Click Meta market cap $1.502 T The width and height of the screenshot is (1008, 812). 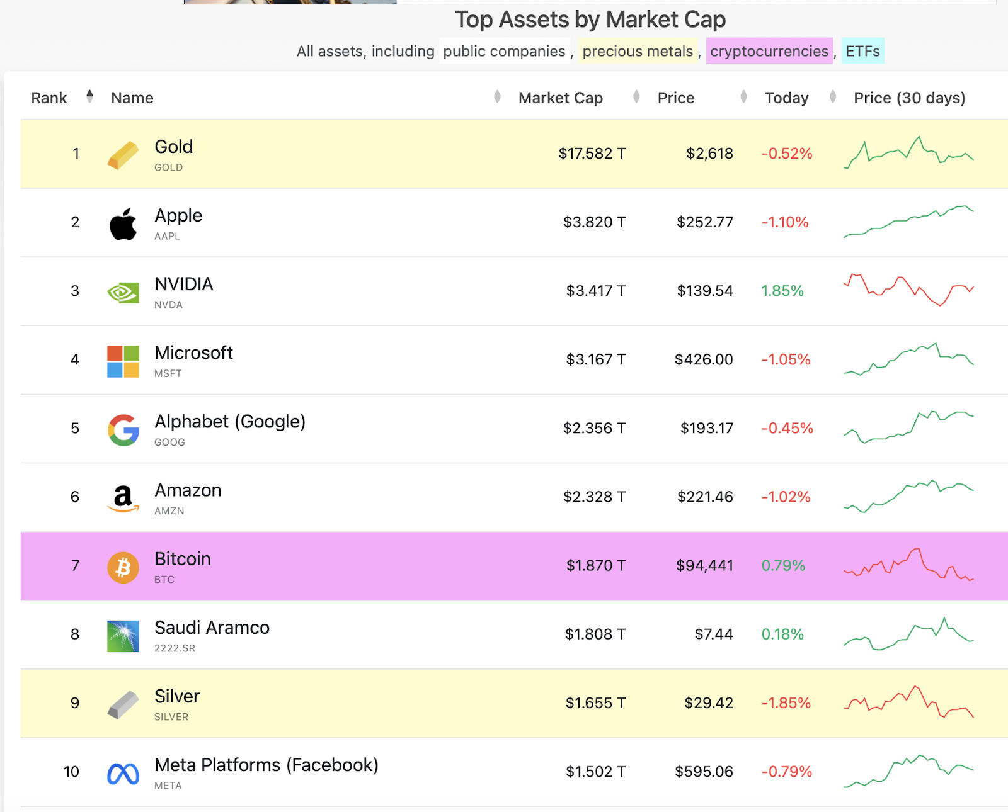pos(596,771)
